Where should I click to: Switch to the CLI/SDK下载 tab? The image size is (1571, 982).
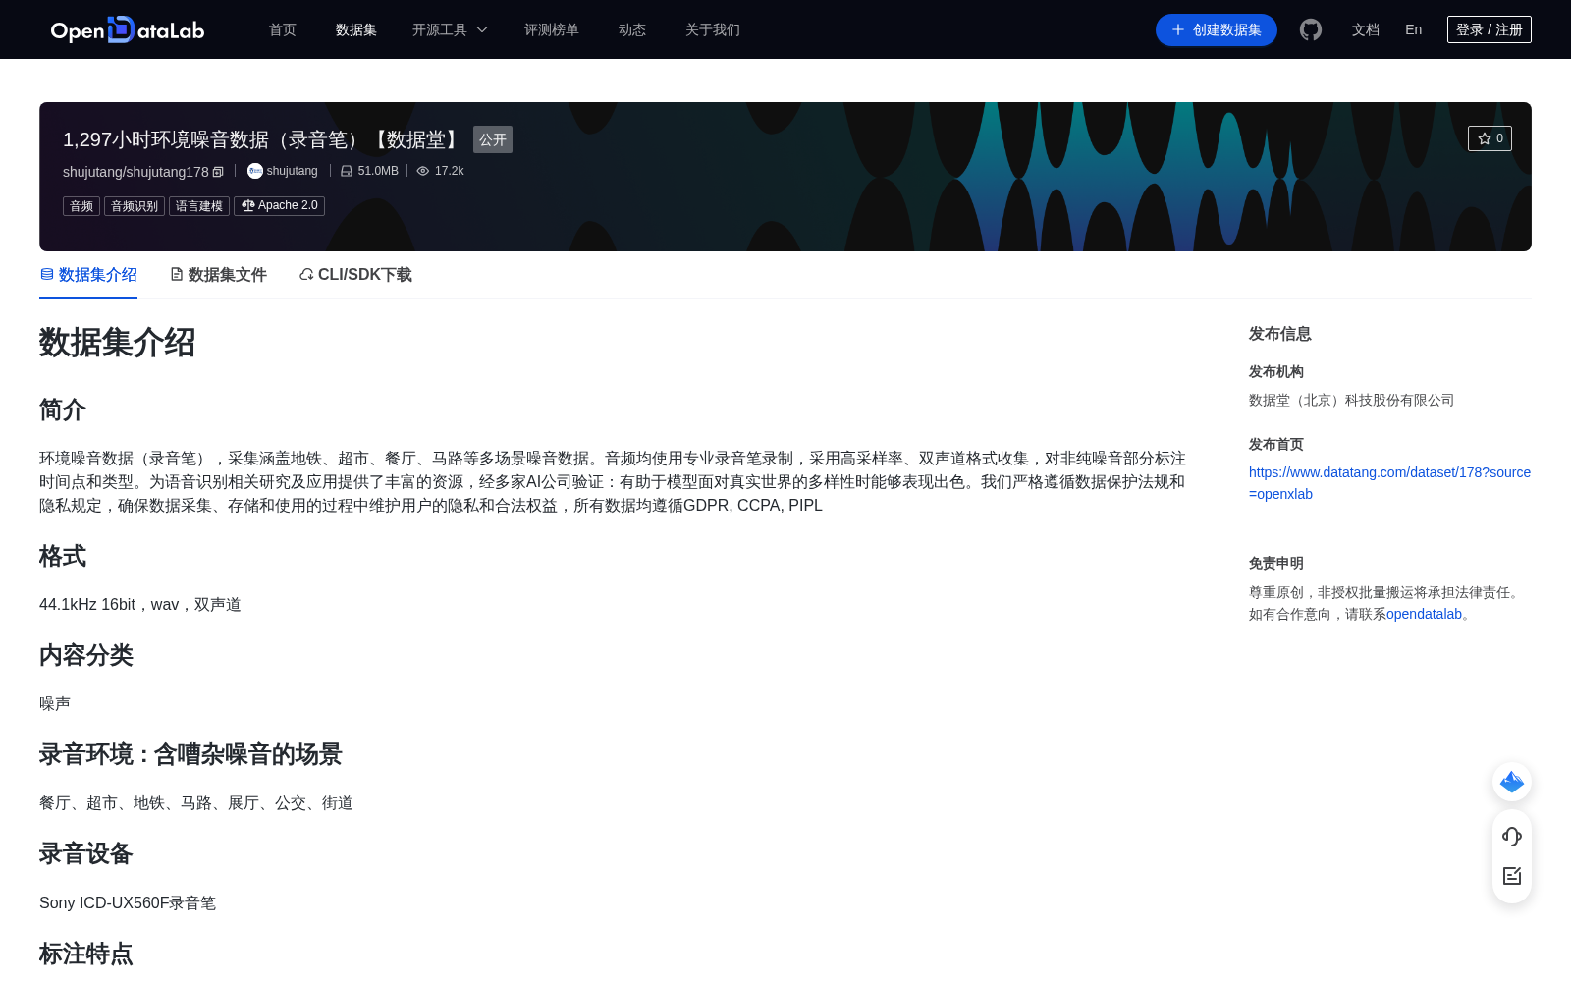(355, 275)
